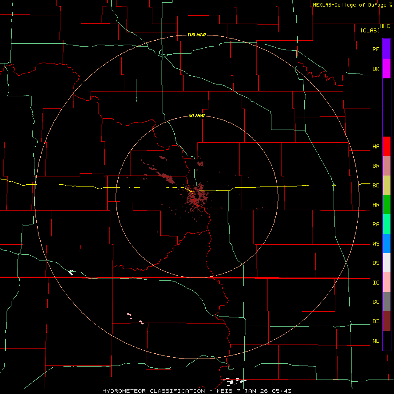Click the blue WS legend swatch
This screenshot has width=394, height=394.
[x=387, y=243]
